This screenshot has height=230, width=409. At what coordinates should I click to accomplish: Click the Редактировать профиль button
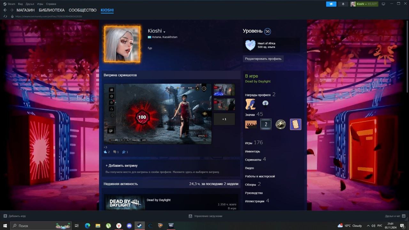(x=263, y=59)
